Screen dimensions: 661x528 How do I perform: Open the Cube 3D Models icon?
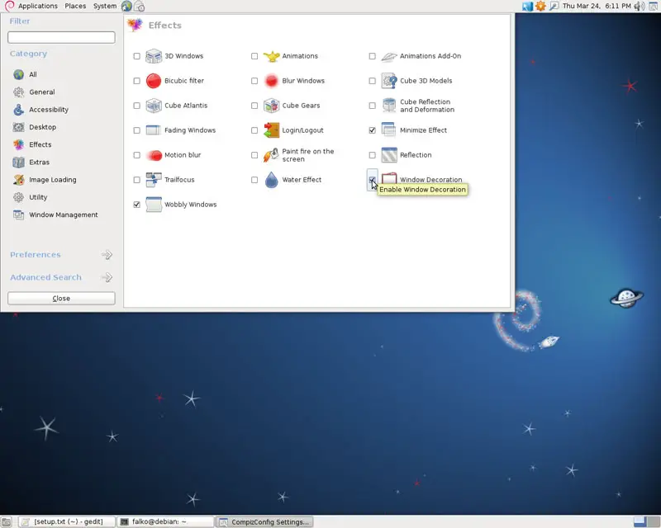point(389,81)
